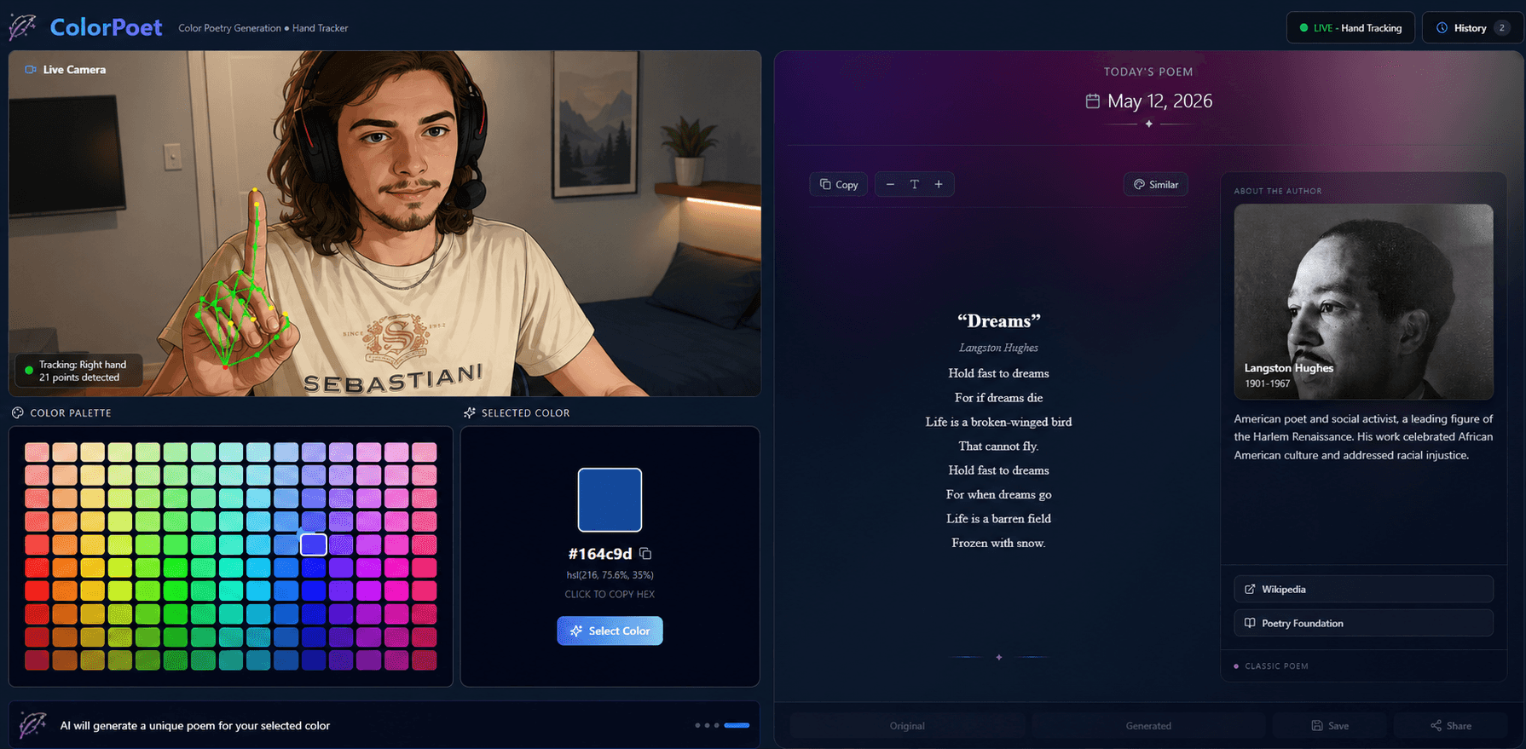Click the feather icon in the AI poem bar

click(32, 725)
